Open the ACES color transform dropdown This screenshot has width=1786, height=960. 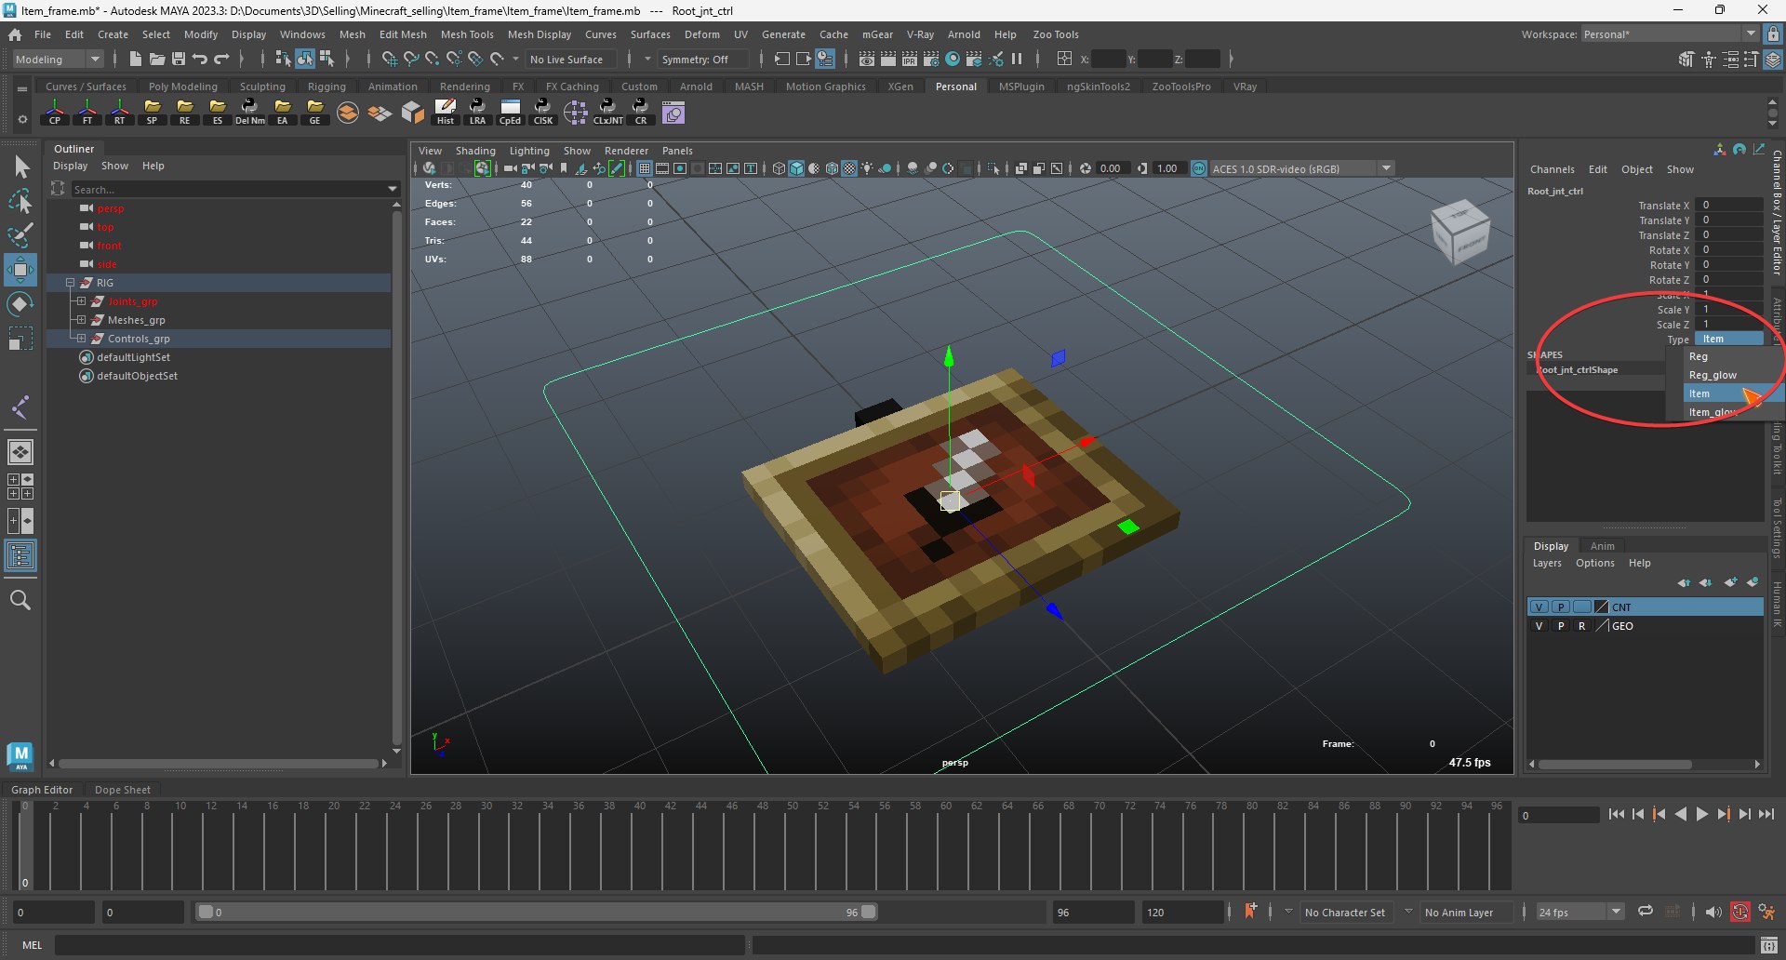pos(1386,168)
